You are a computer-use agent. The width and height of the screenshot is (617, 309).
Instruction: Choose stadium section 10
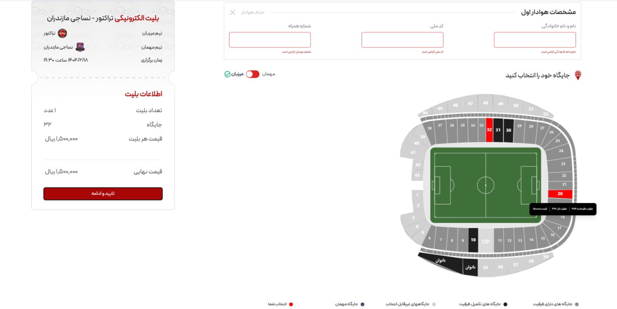click(x=473, y=240)
